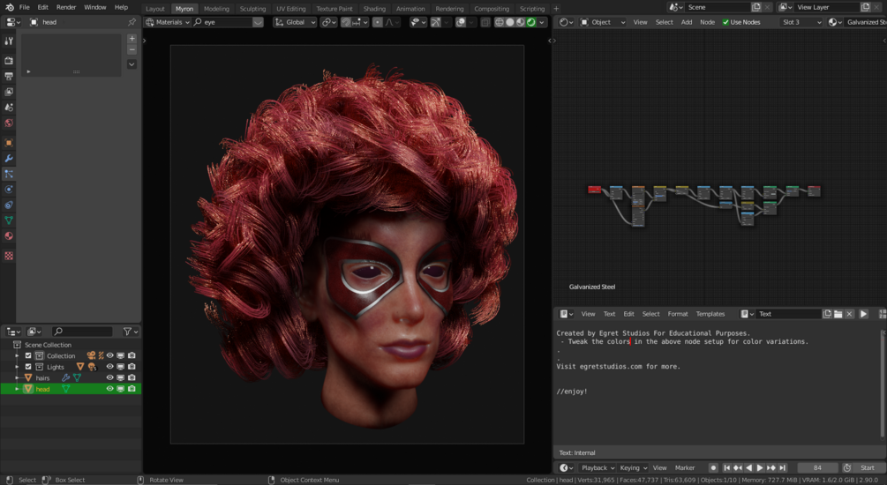Expand the Collection tree row

click(x=17, y=355)
